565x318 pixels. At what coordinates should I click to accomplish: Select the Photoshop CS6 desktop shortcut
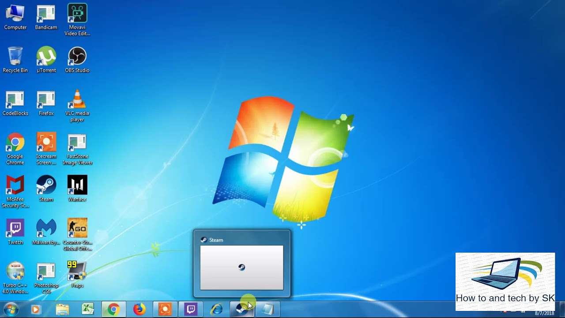(46, 278)
